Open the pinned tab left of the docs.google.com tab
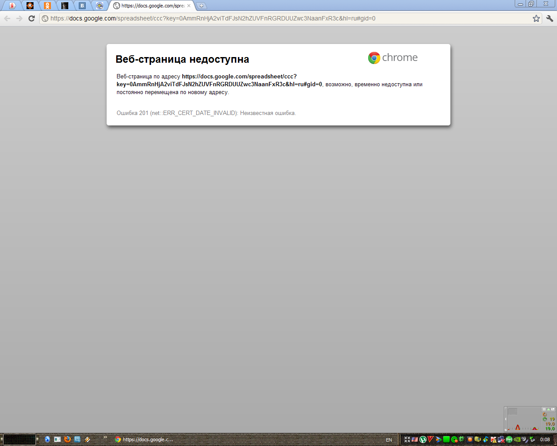This screenshot has width=557, height=446. pyautogui.click(x=100, y=6)
